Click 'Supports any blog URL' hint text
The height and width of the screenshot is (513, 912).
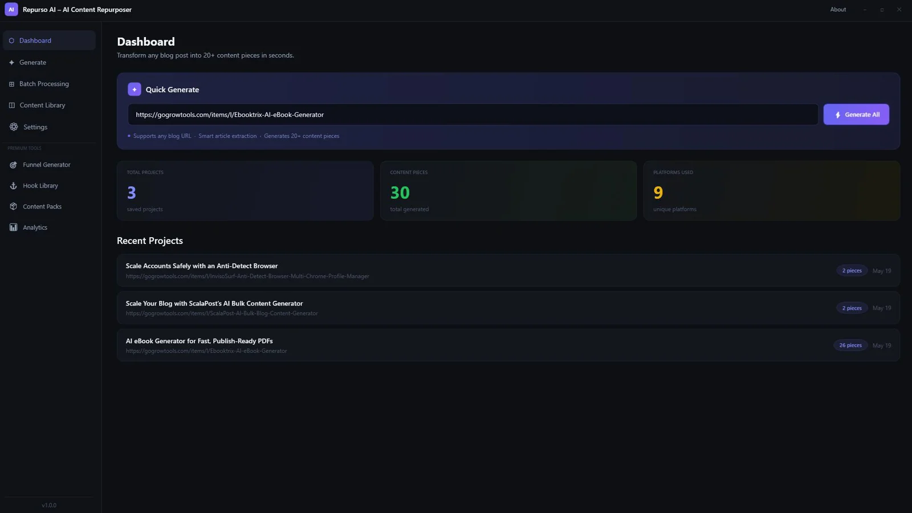coord(162,136)
